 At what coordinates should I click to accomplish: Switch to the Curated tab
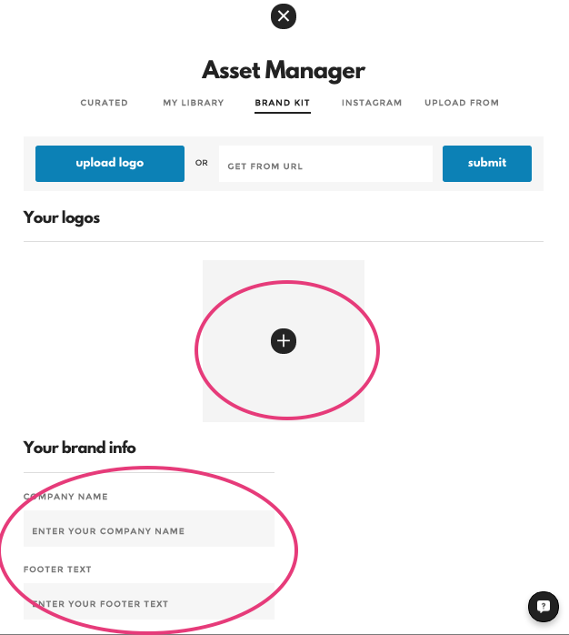click(x=104, y=103)
